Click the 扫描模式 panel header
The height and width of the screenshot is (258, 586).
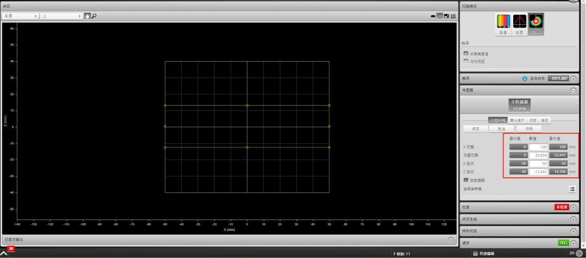[520, 7]
